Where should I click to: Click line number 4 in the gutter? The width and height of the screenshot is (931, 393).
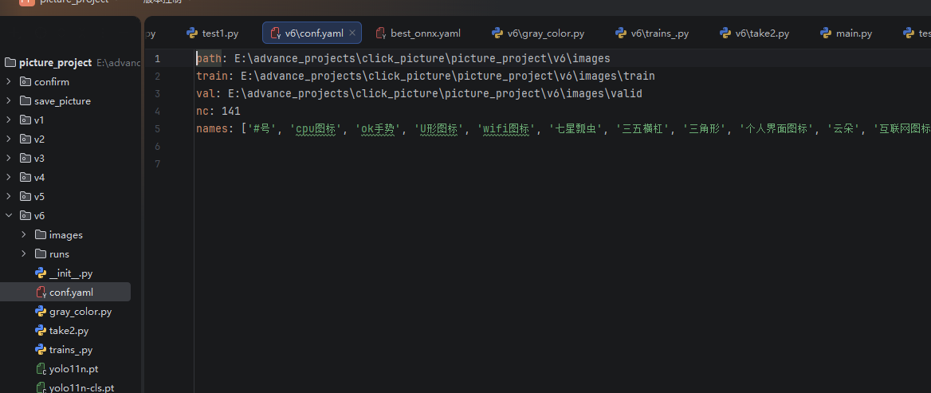[x=157, y=112]
